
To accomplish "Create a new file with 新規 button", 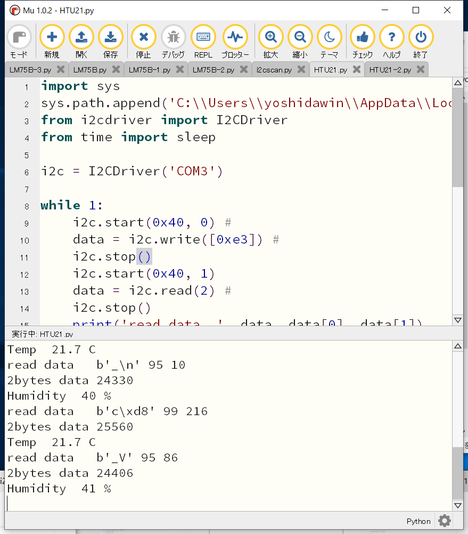I will tap(52, 42).
